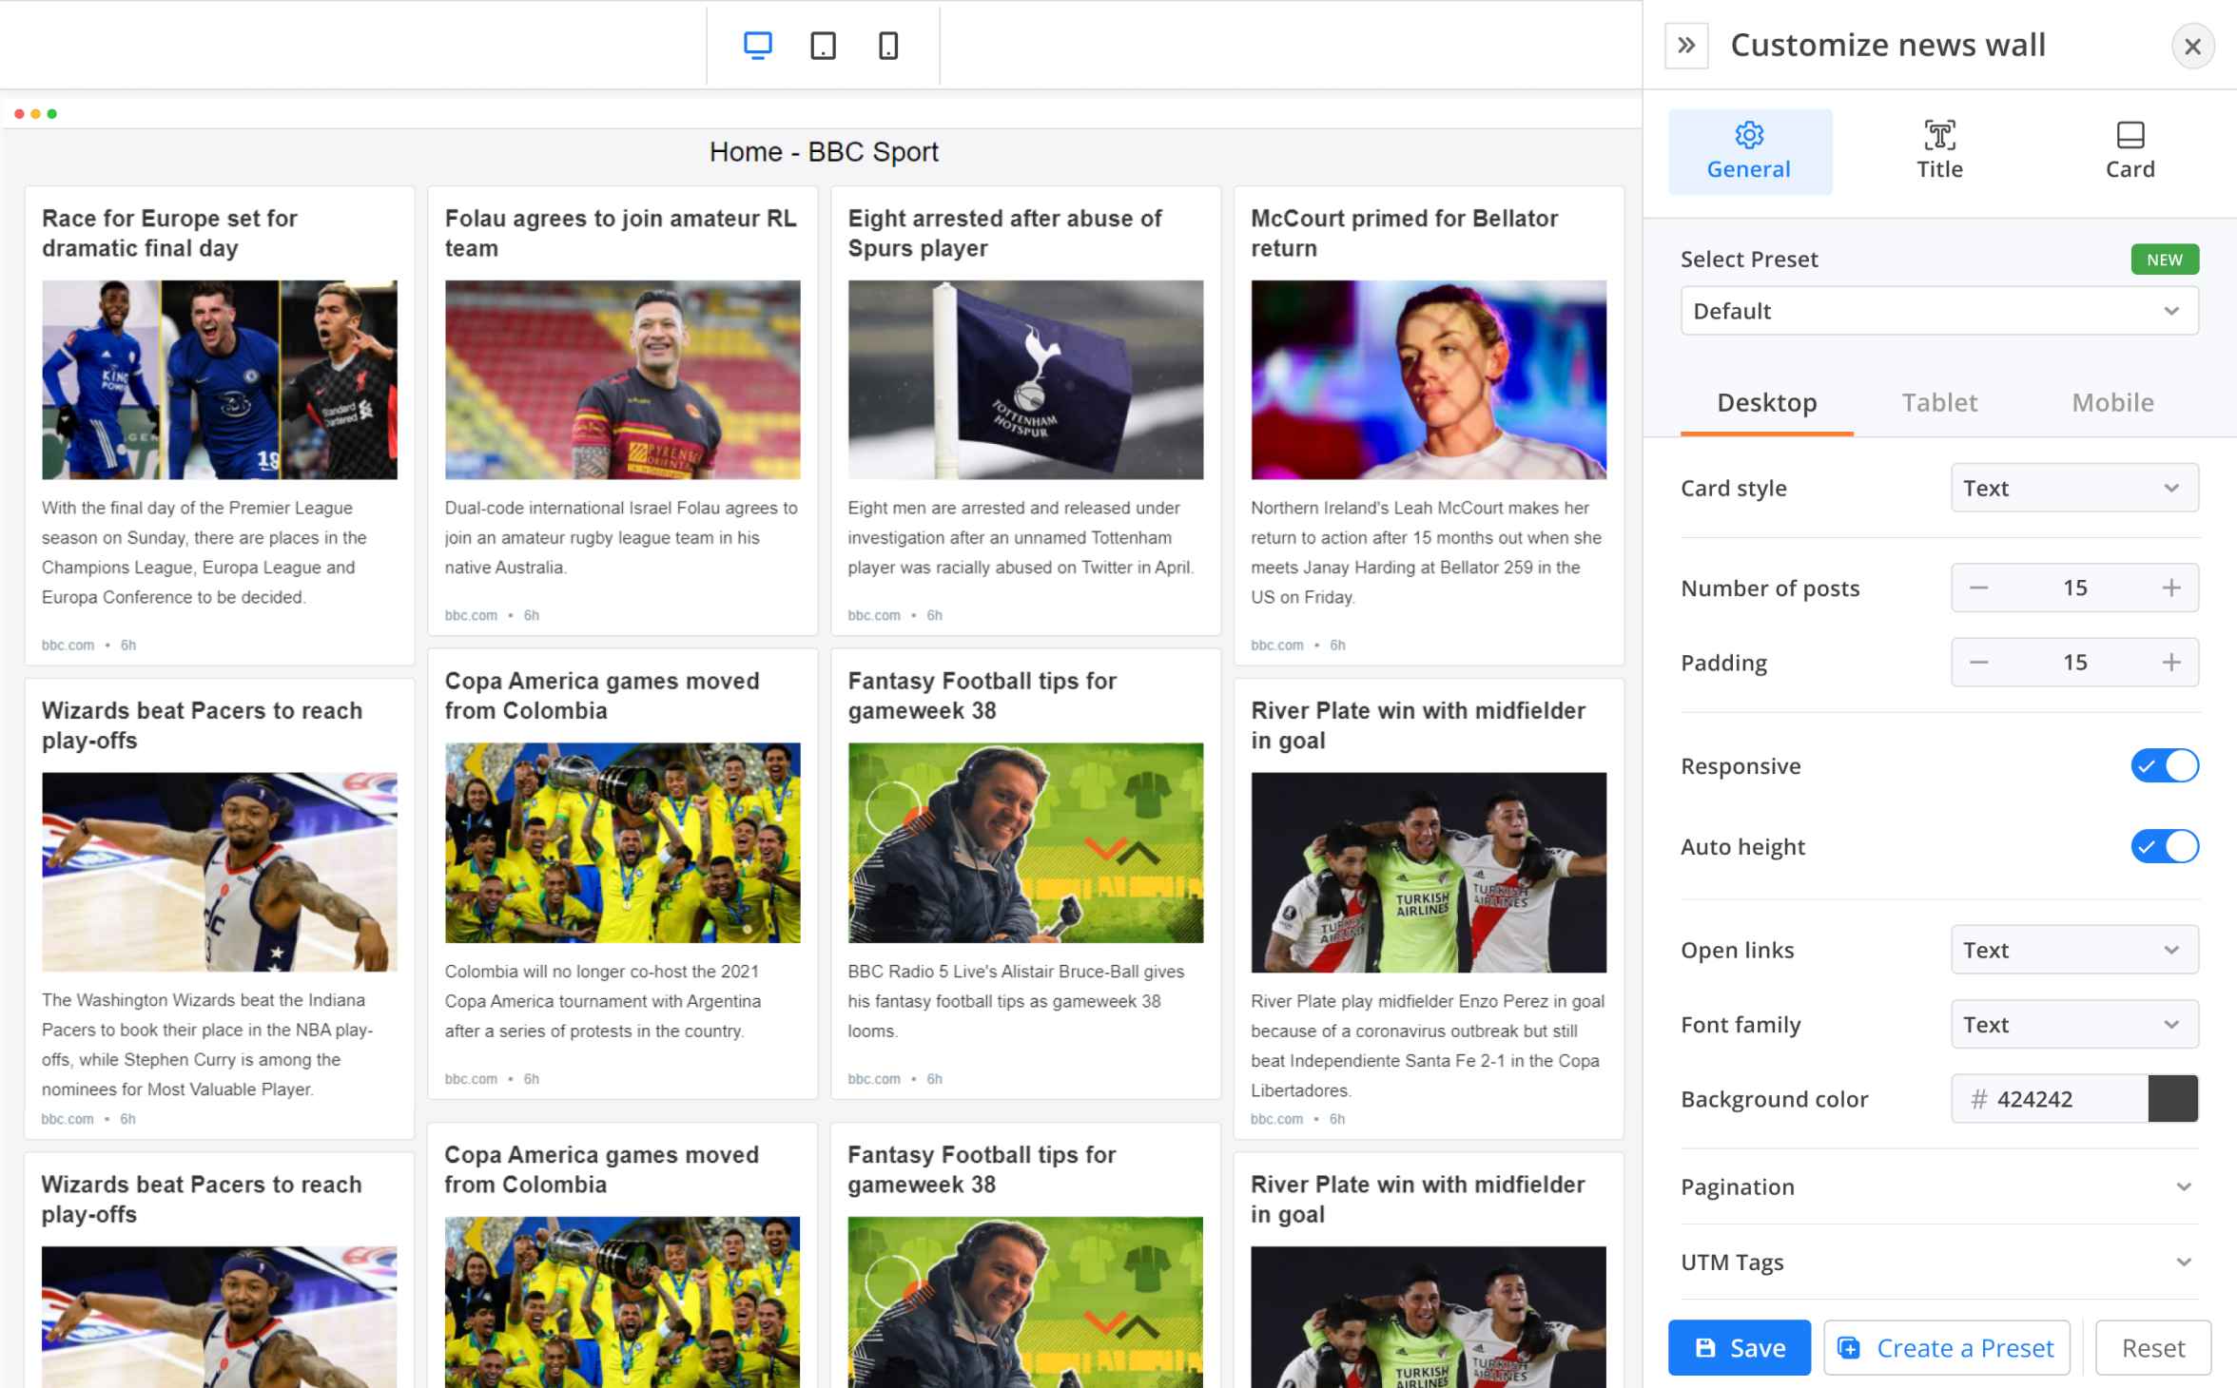Image resolution: width=2237 pixels, height=1388 pixels.
Task: Open the Select Preset dropdown
Action: 1939,310
